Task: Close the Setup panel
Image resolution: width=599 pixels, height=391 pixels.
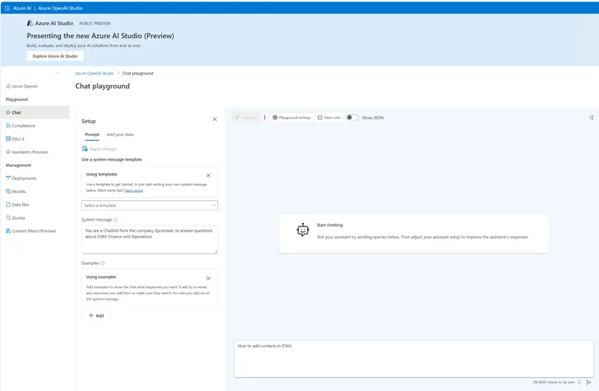Action: click(215, 119)
